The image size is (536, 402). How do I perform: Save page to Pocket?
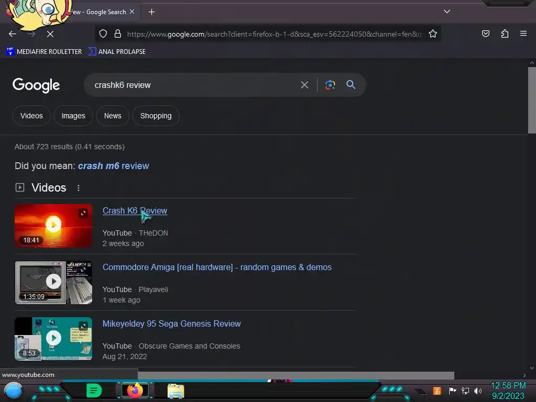click(x=485, y=33)
